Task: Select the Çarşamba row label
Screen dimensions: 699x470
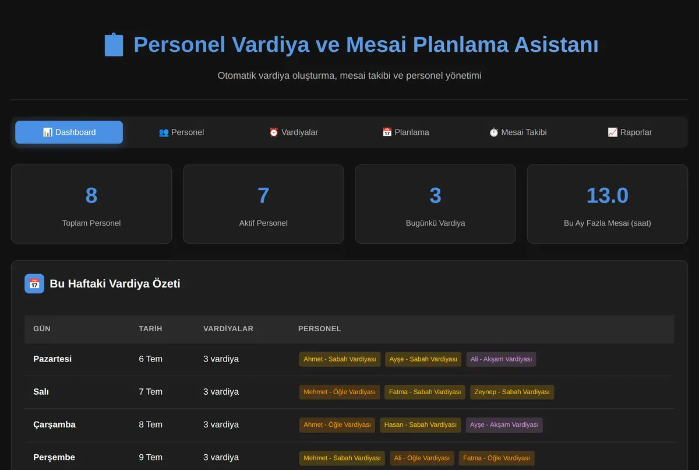Action: click(55, 425)
